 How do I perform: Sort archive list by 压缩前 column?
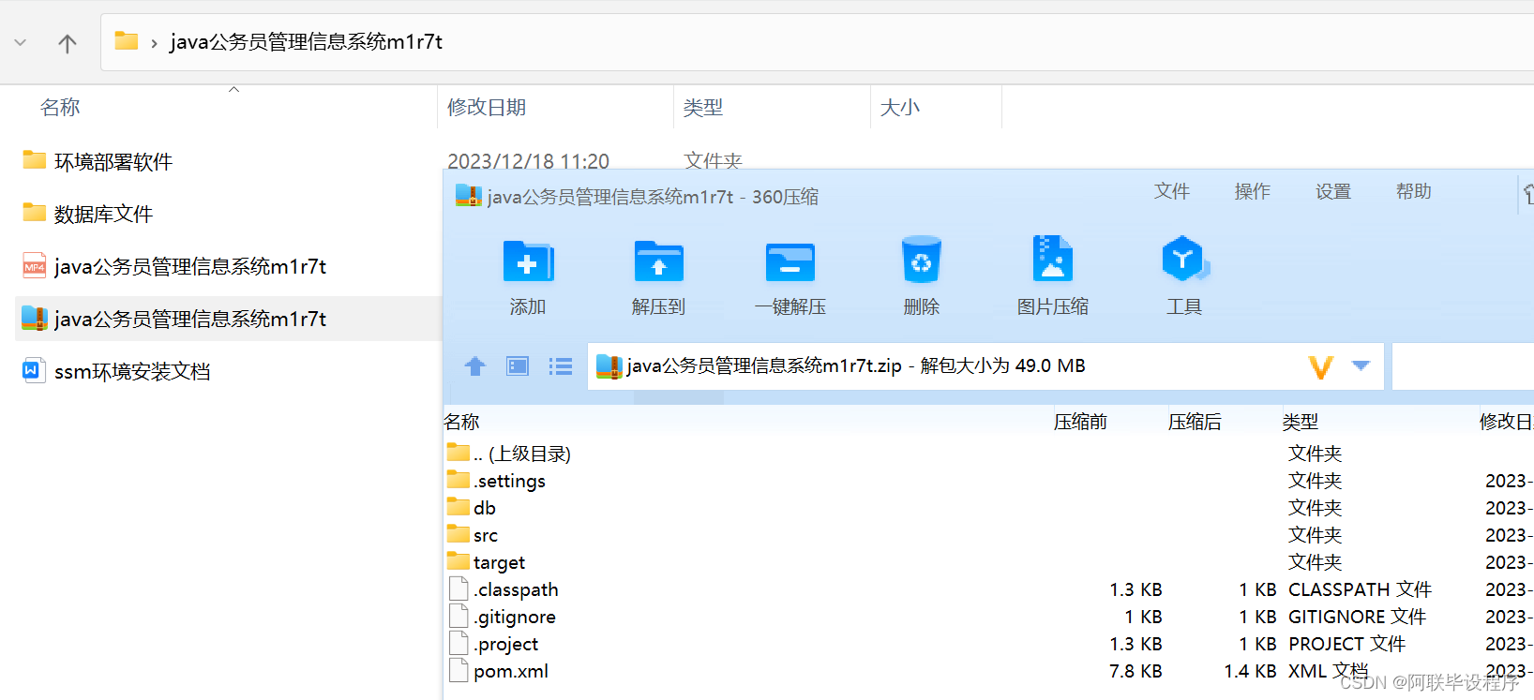point(1080,422)
